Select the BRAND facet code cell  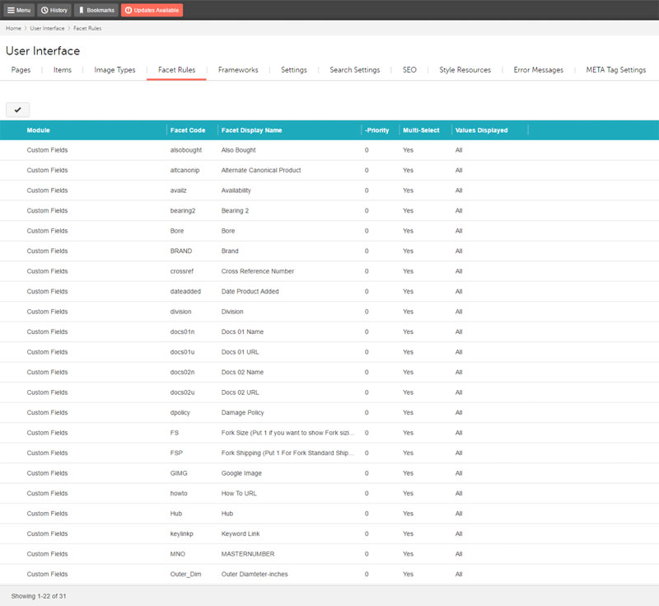pyautogui.click(x=181, y=251)
